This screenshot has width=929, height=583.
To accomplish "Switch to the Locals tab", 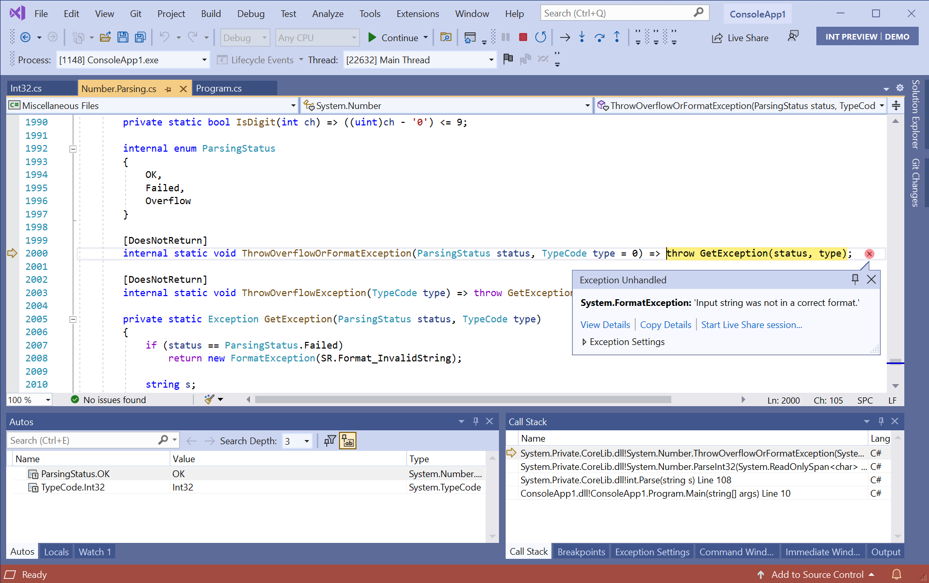I will [56, 552].
